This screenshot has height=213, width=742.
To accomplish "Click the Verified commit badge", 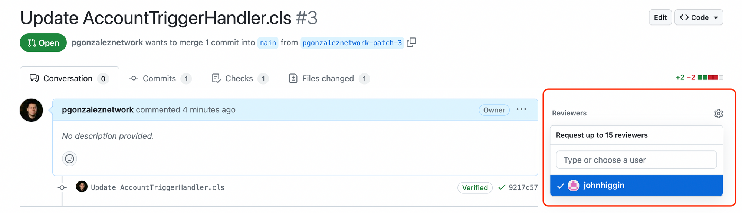I will [x=475, y=188].
